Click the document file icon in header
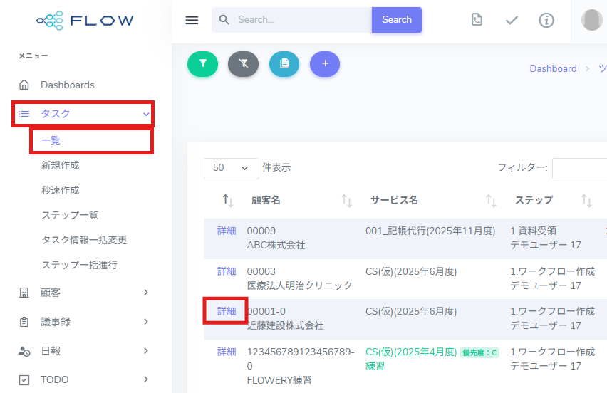Screen dimensions: 607x393 [x=477, y=20]
